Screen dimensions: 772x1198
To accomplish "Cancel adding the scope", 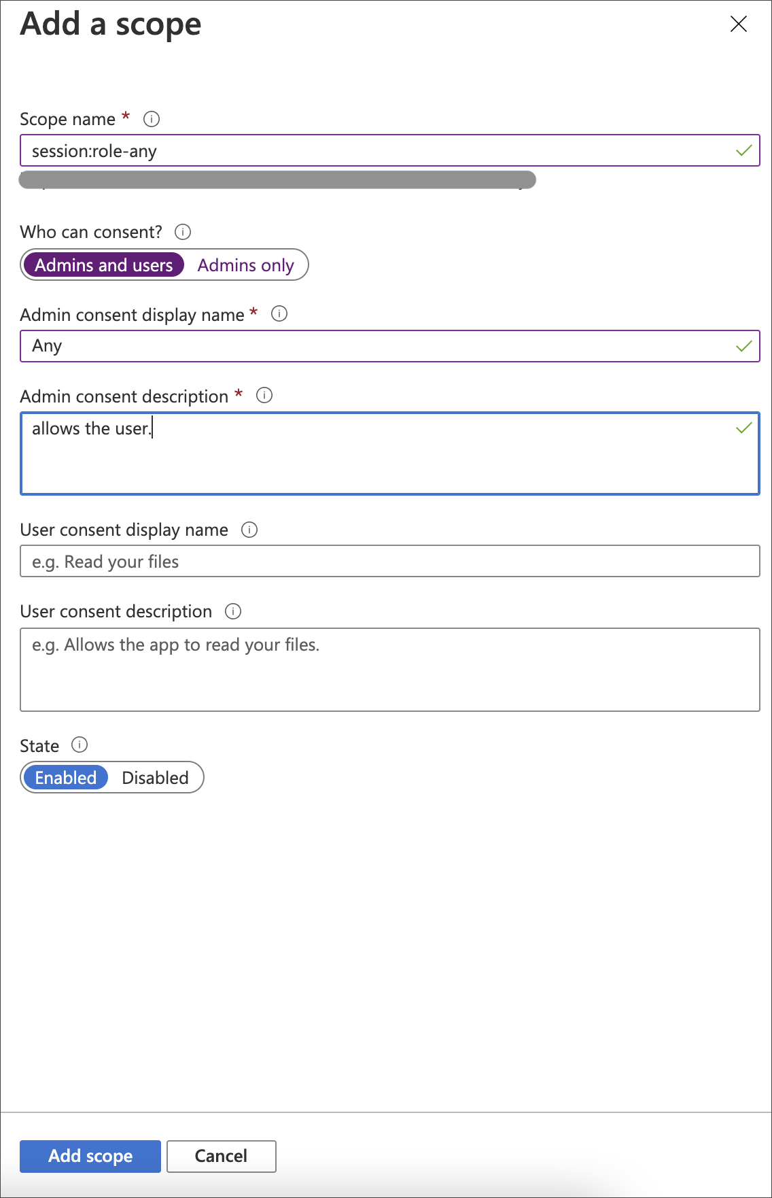I will [x=221, y=1156].
